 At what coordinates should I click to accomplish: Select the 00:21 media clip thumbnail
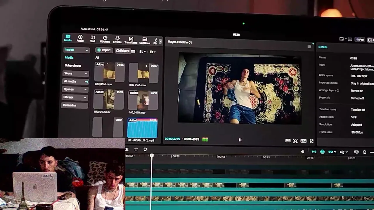(108, 127)
